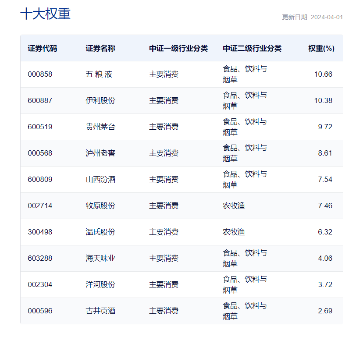This screenshot has height=337, width=363.
Task: Click 主要消费 in the 五粮液 row
Action: (x=164, y=74)
